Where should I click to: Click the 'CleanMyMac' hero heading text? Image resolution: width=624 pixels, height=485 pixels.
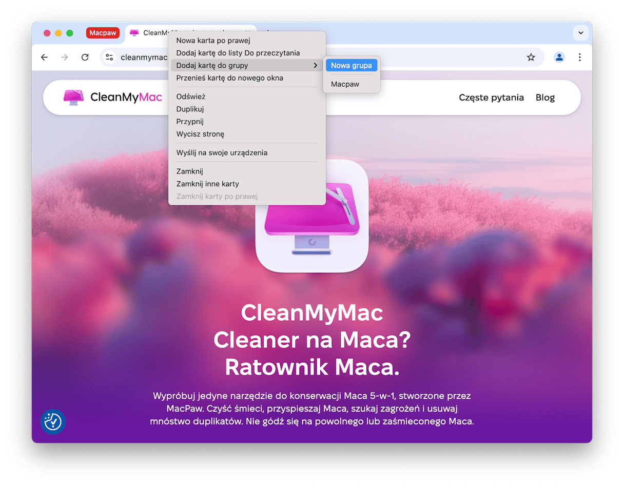pyautogui.click(x=312, y=313)
